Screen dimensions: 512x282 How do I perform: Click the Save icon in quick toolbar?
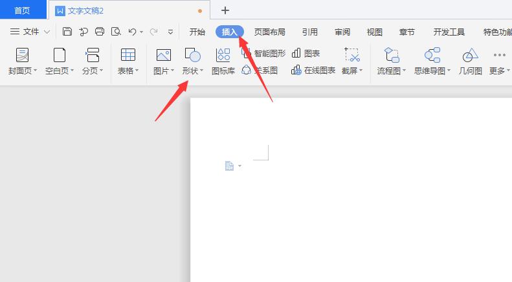click(x=67, y=31)
